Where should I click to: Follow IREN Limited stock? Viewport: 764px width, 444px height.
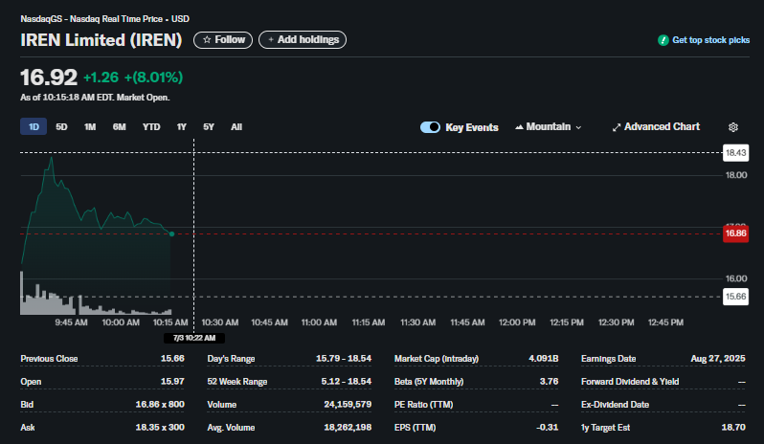pos(223,40)
